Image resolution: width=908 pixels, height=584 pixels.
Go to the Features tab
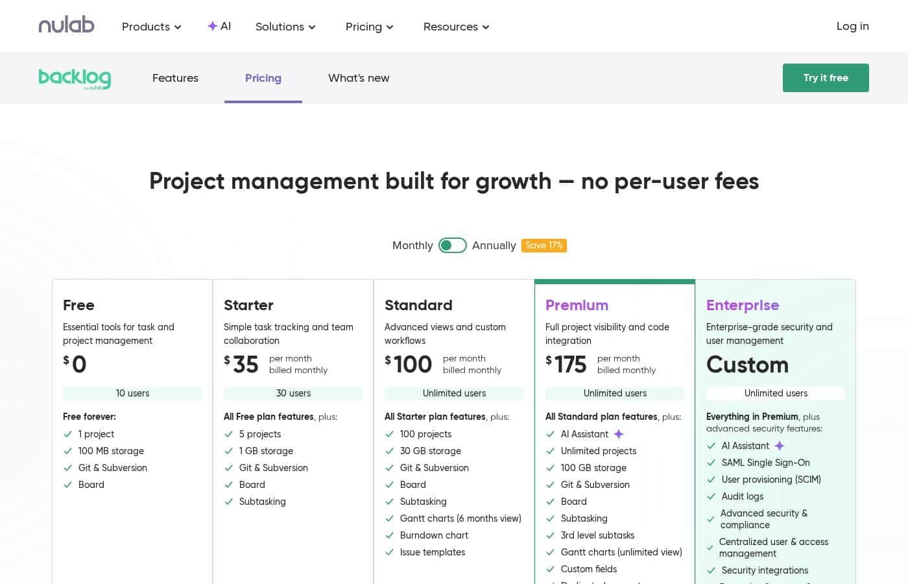click(175, 78)
